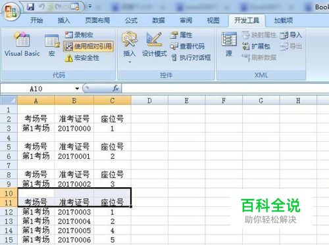
Task: Select row 7 header
Action: point(9,166)
